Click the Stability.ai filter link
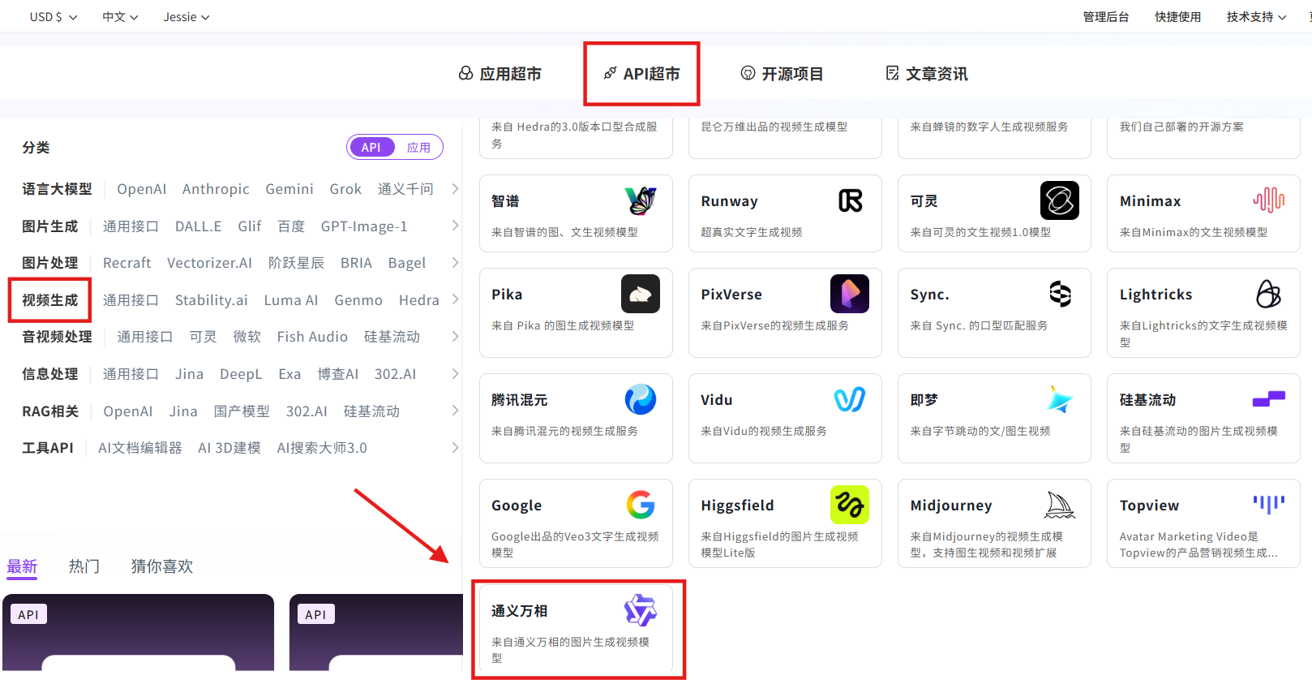The image size is (1312, 680). pyautogui.click(x=212, y=299)
